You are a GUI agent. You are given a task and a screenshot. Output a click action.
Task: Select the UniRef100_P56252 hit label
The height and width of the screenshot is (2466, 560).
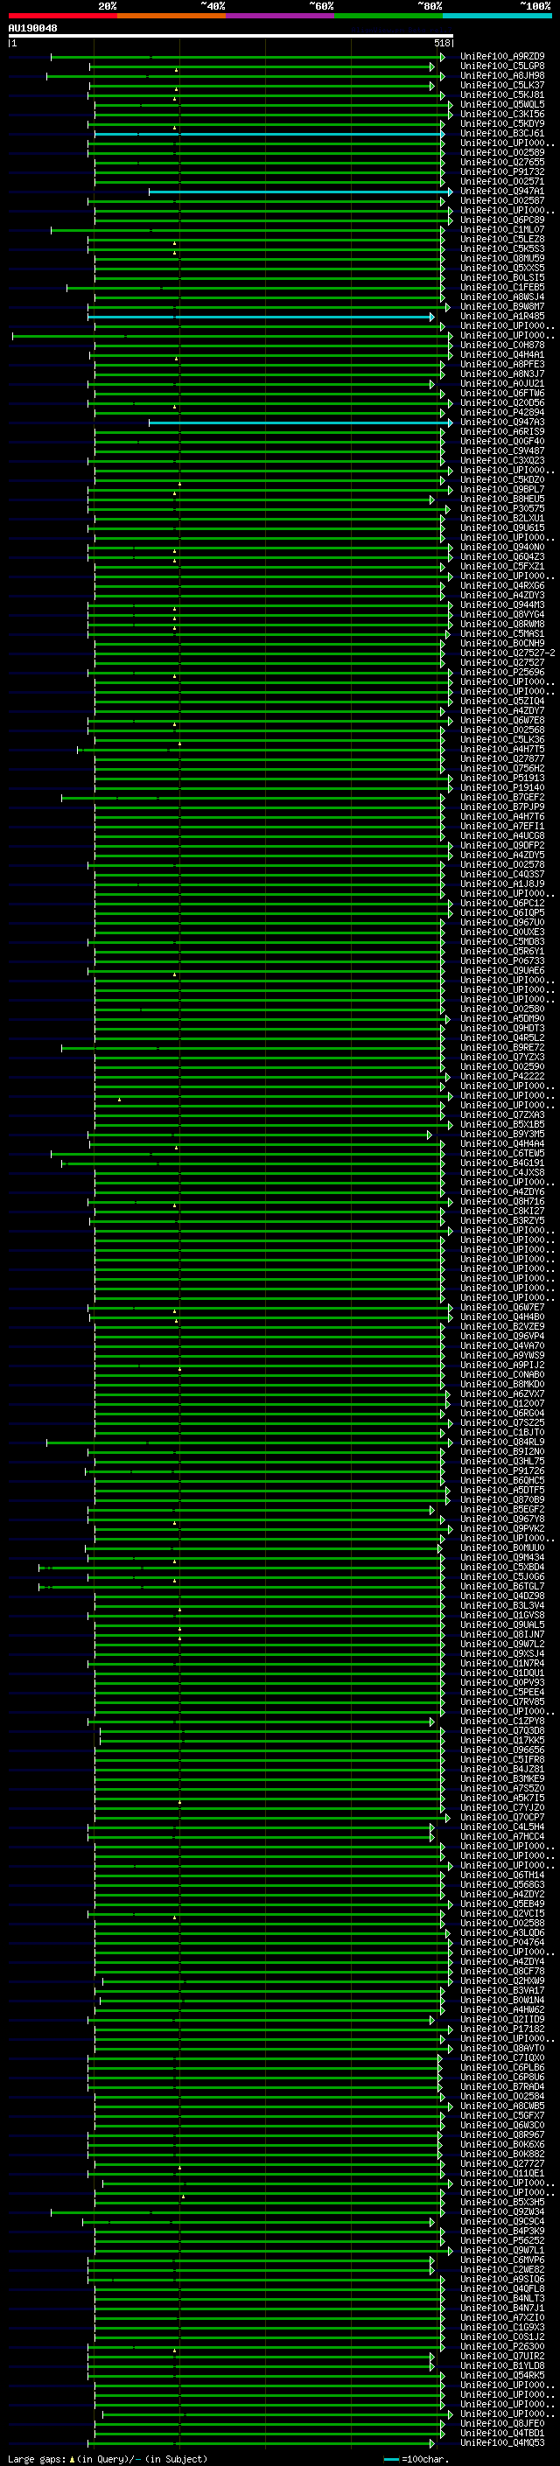[502, 2241]
